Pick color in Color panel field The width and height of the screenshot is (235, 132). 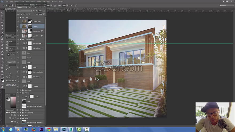[x=13, y=102]
